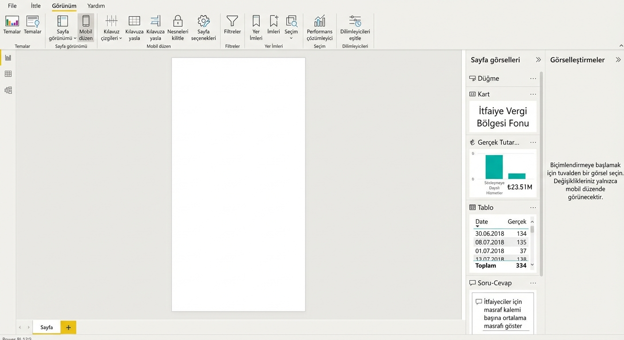Open the model view from the sidebar
The height and width of the screenshot is (340, 624).
tap(8, 90)
